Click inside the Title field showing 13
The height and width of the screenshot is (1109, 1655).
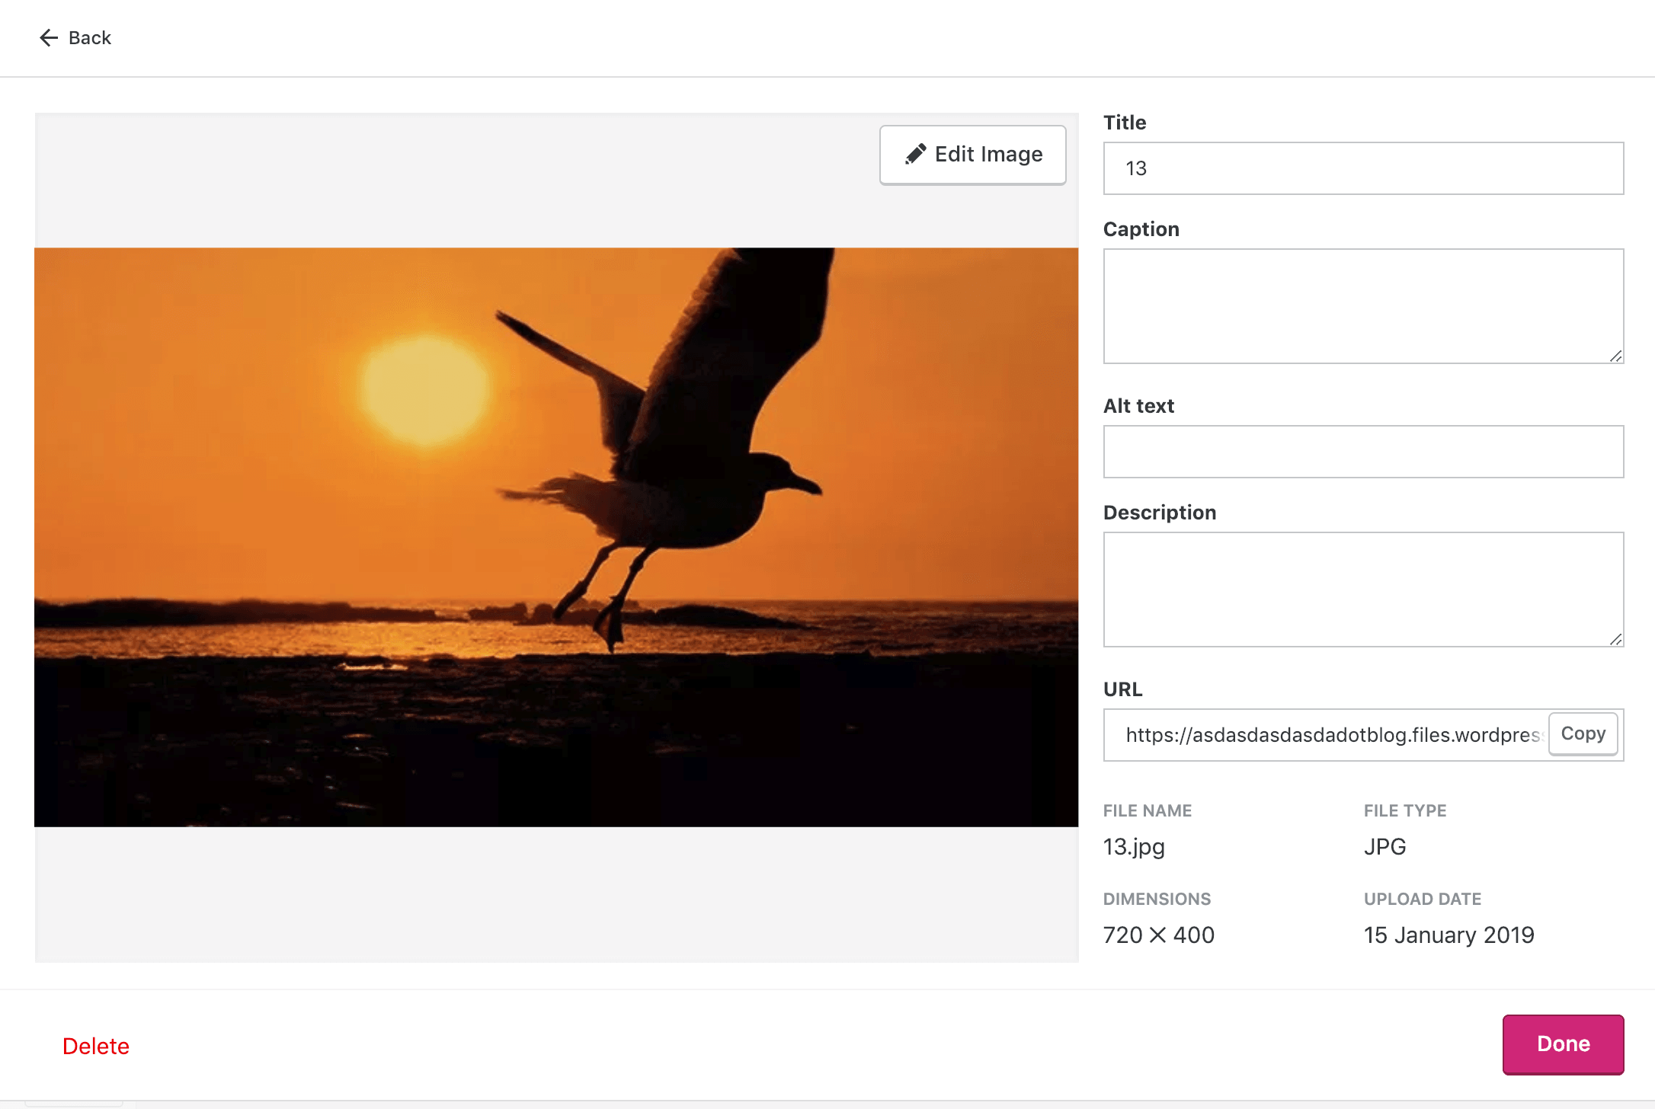pyautogui.click(x=1363, y=168)
